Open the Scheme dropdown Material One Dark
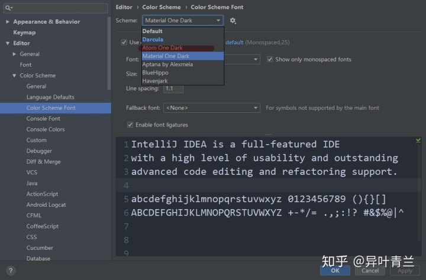Viewport: 426px width, 280px height. [183, 21]
